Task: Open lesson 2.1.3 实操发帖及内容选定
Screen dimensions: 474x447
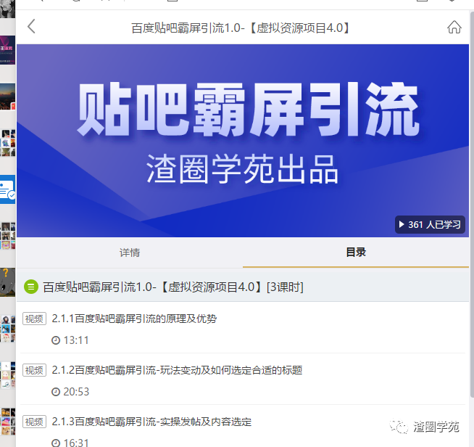Action: click(x=151, y=422)
